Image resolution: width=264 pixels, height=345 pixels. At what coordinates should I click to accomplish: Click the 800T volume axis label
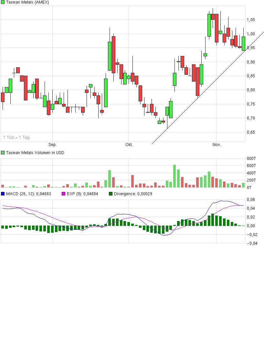[x=251, y=159]
